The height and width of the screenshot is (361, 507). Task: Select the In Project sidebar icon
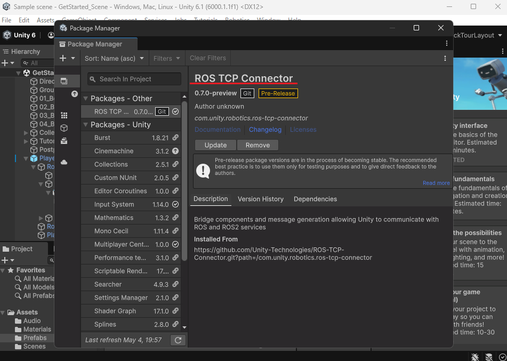64,81
